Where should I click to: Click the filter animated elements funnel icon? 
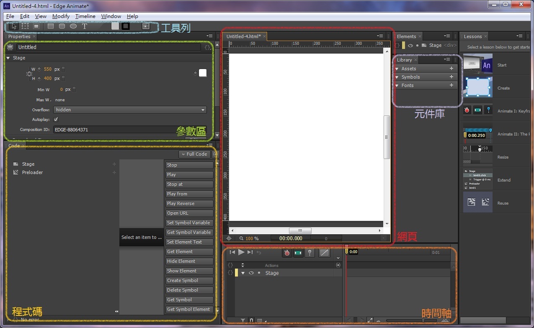(243, 321)
